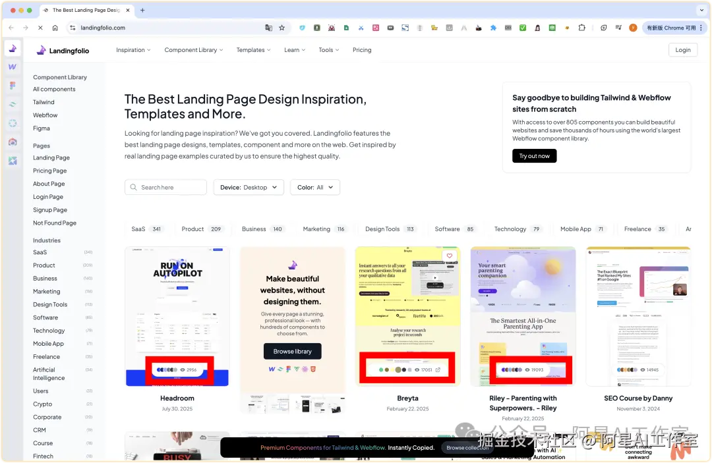The image size is (712, 463).
Task: Open All components in sidebar
Action: click(x=54, y=90)
